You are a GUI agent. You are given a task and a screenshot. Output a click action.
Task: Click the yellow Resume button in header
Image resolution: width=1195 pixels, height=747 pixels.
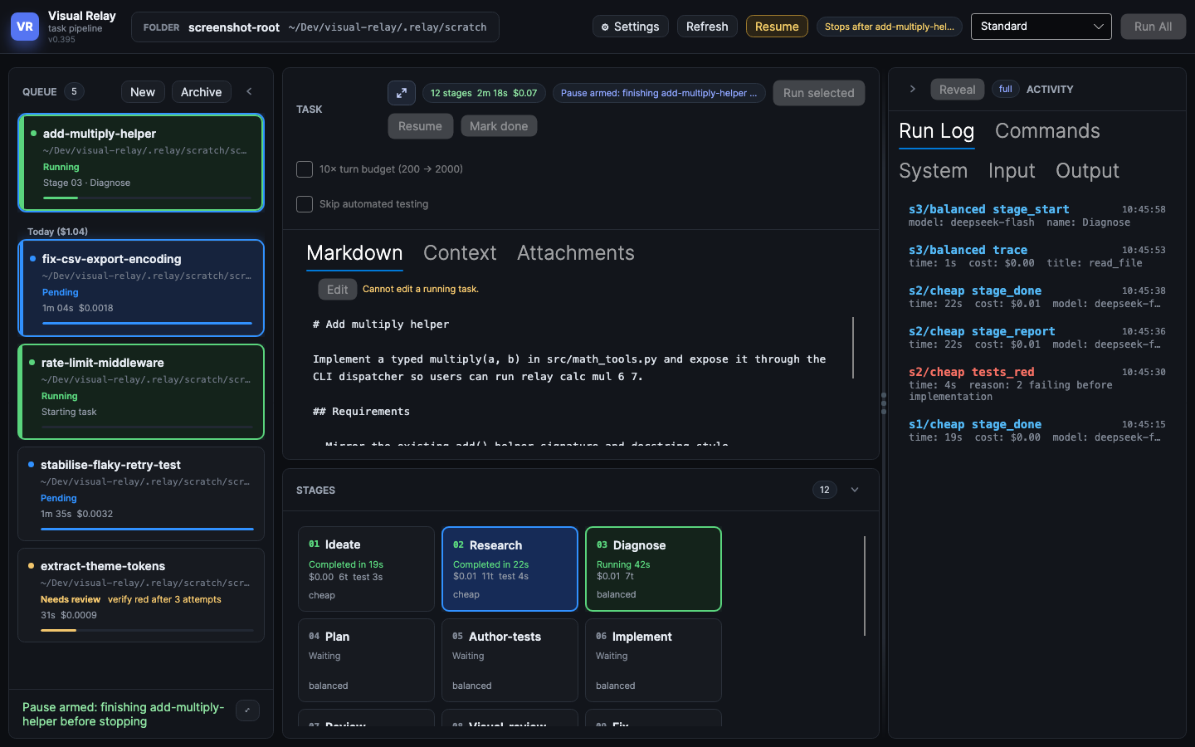click(777, 27)
